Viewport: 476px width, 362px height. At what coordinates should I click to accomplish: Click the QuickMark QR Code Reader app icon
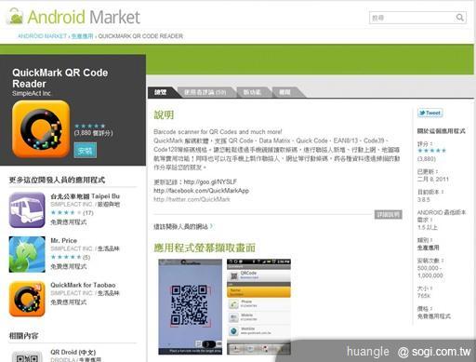41,129
